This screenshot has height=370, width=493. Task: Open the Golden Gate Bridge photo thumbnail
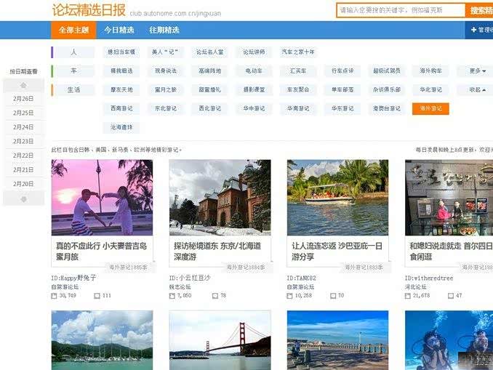click(x=220, y=340)
